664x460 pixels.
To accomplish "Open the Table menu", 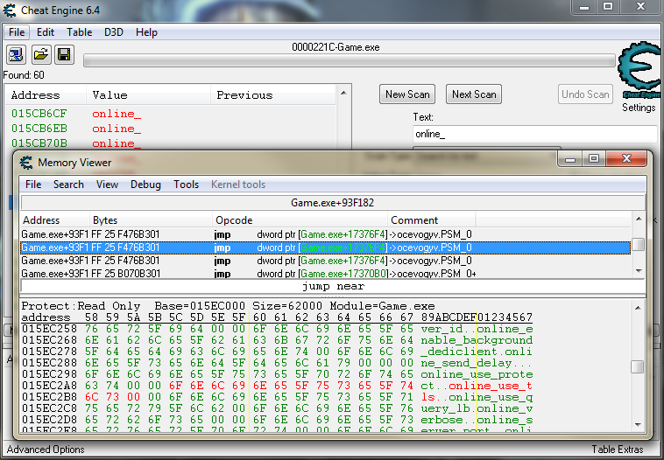I will pyautogui.click(x=79, y=32).
